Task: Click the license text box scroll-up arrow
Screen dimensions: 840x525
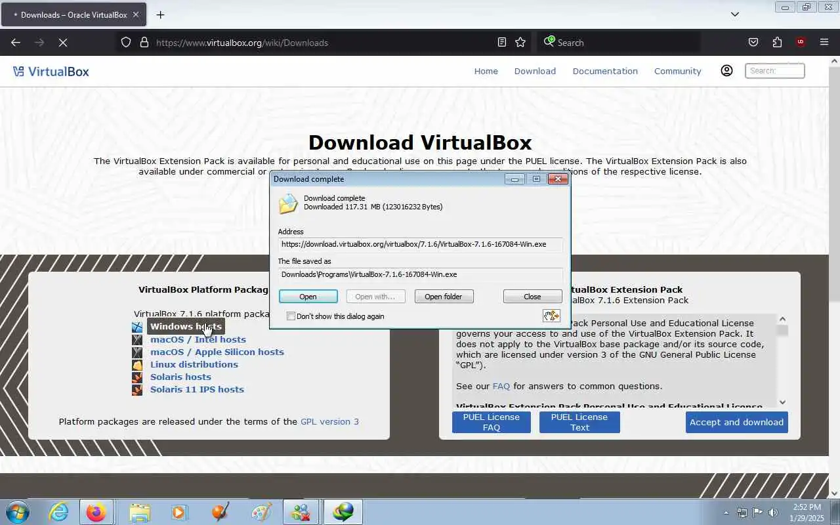Action: point(782,319)
